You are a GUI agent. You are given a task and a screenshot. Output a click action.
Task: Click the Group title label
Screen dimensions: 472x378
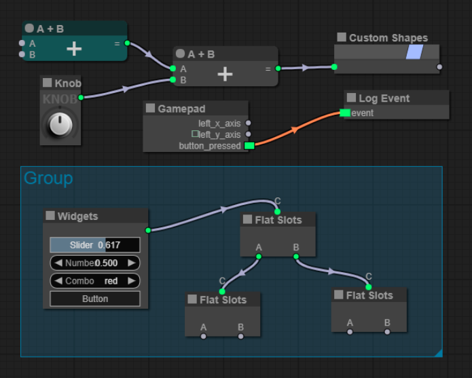click(x=48, y=178)
